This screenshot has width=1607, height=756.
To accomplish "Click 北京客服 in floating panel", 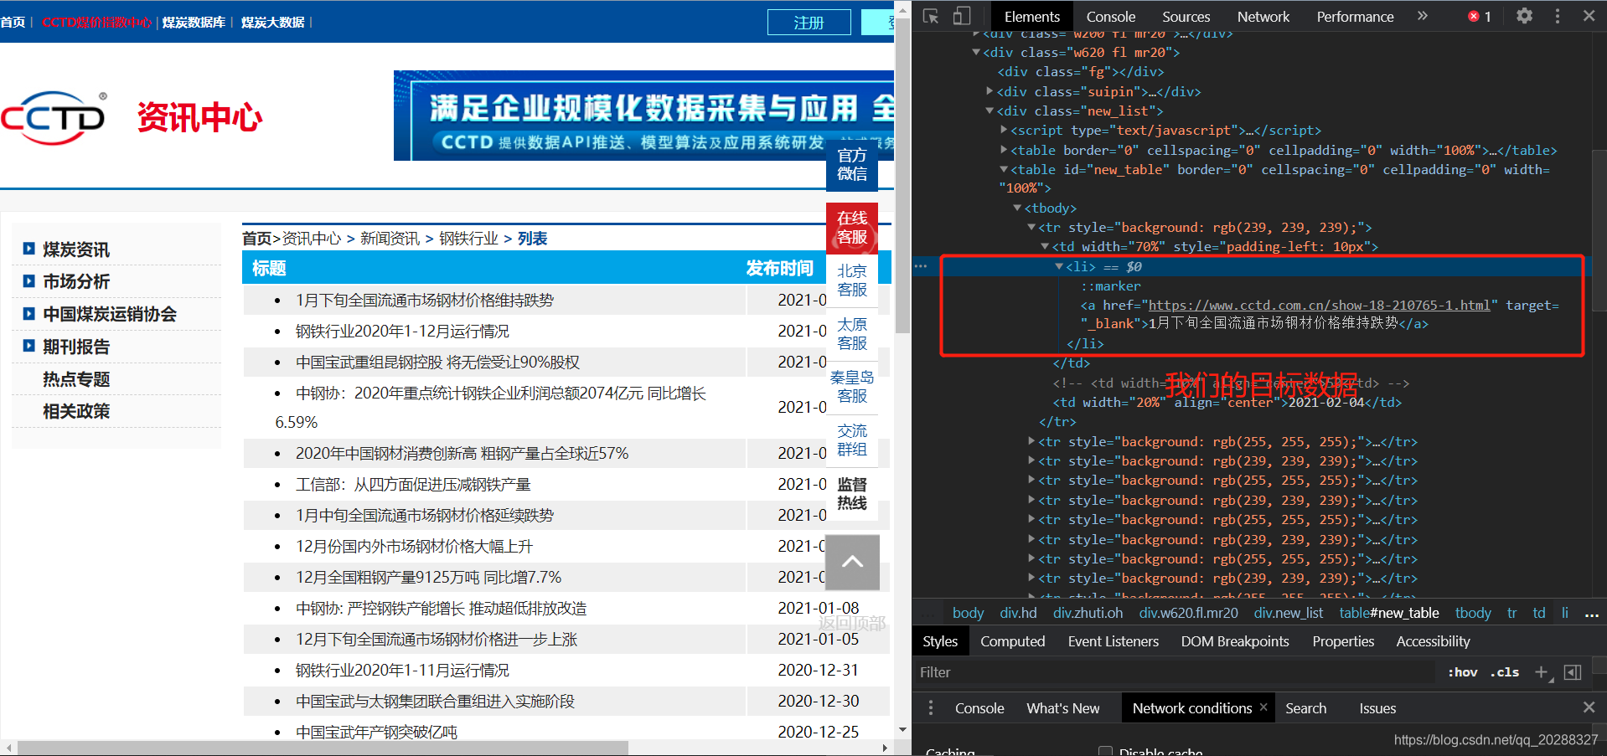I will click(852, 280).
